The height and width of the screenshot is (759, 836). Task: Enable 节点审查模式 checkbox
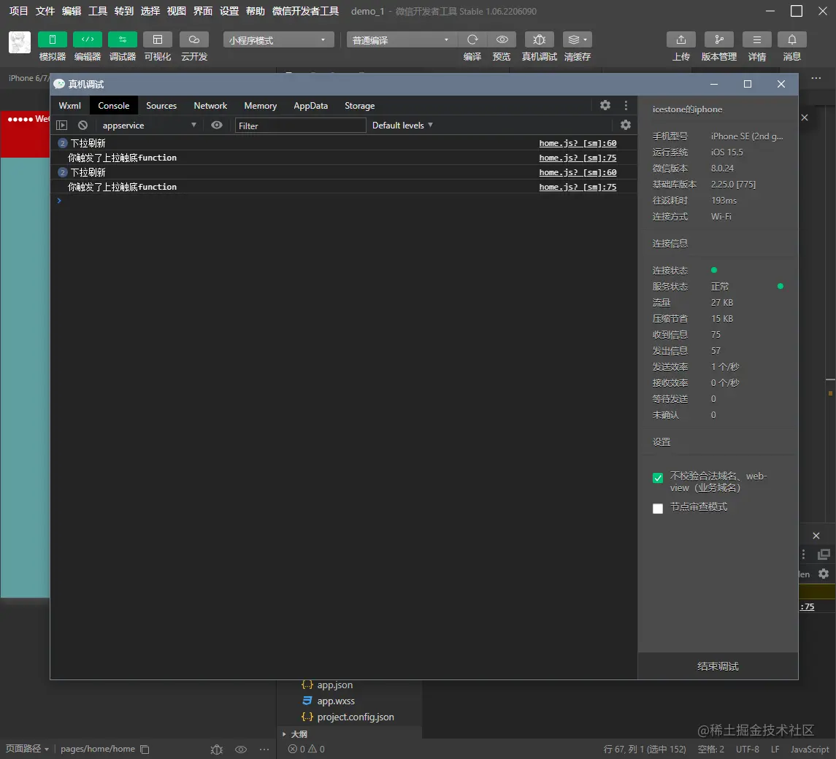point(658,509)
